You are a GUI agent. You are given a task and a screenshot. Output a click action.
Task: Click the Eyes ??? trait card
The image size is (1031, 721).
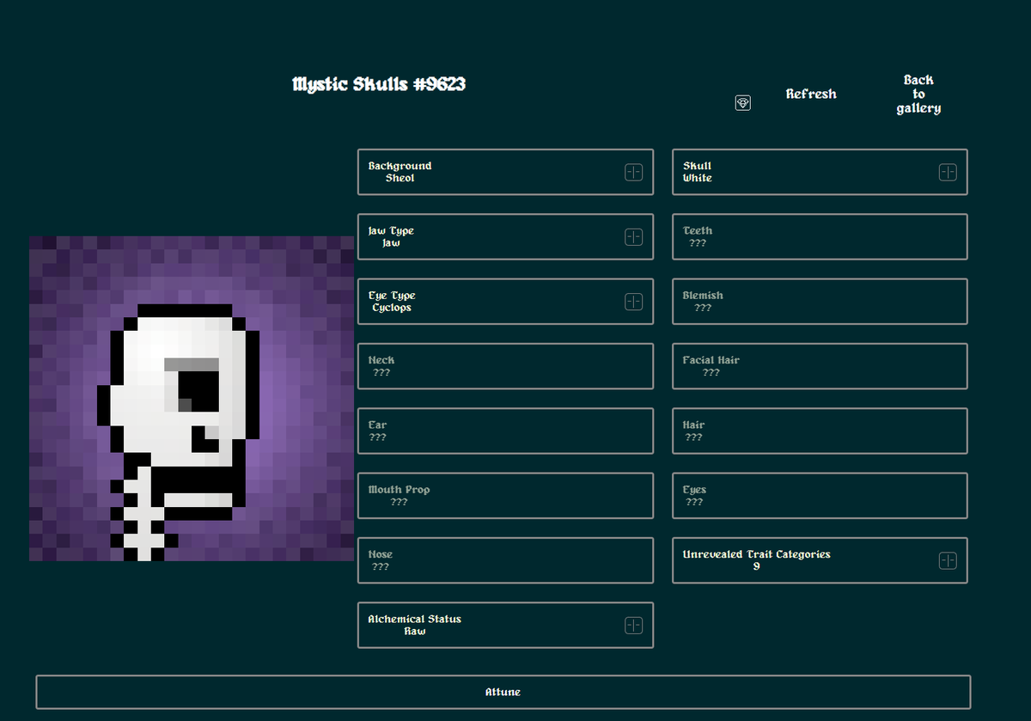point(819,495)
